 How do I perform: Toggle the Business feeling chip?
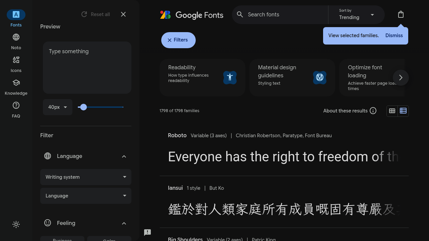tap(62, 239)
